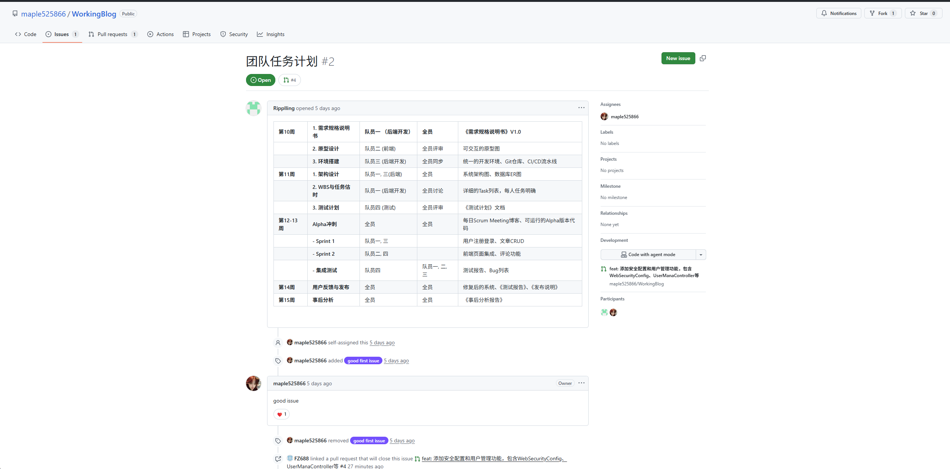Star the WorkingBlog repository
This screenshot has height=469, width=950.
[x=923, y=13]
